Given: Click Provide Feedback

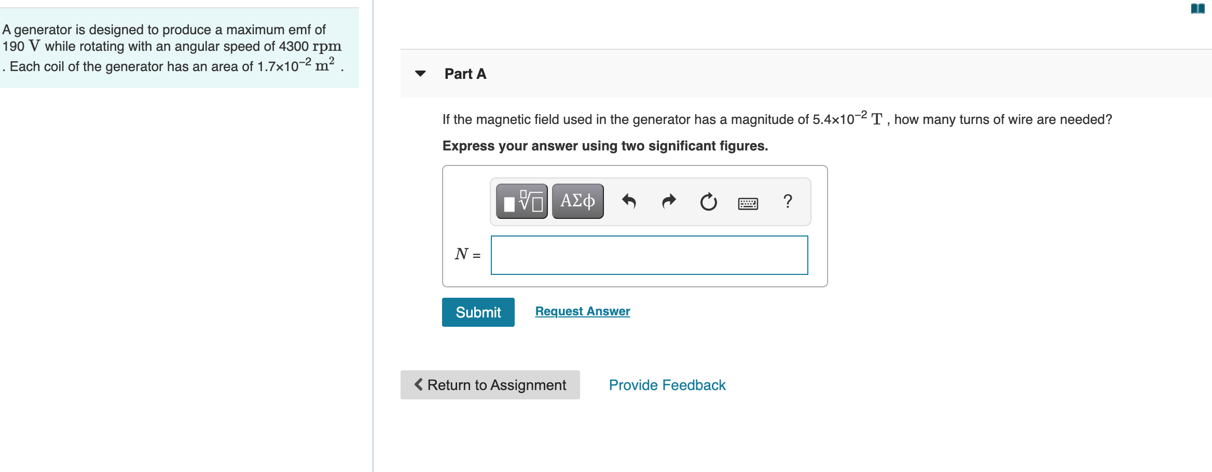Looking at the screenshot, I should (x=667, y=385).
